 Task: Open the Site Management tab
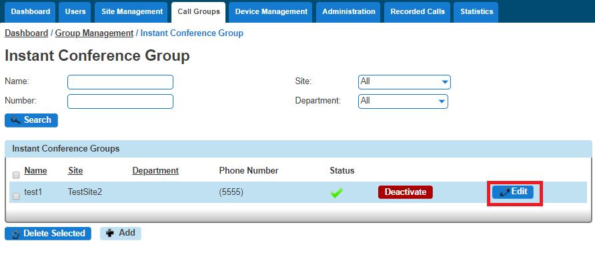131,12
